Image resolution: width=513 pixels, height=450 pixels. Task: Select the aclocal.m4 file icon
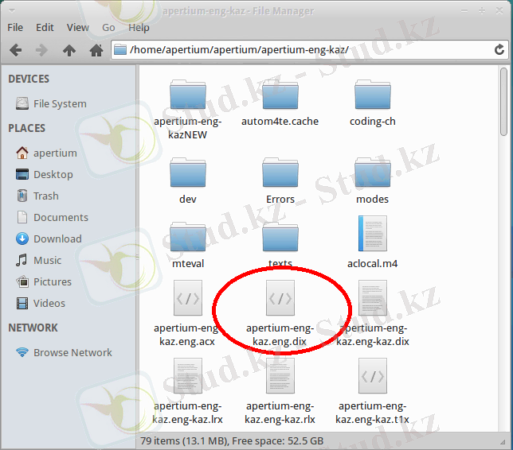coord(372,233)
